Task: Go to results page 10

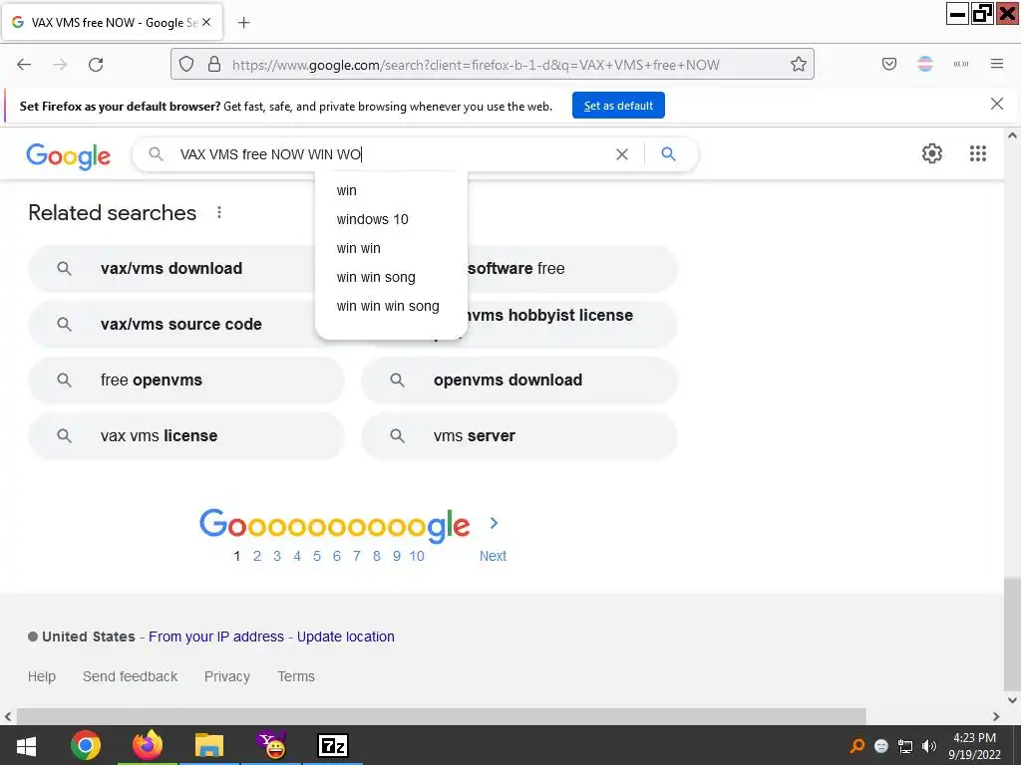Action: tap(417, 556)
